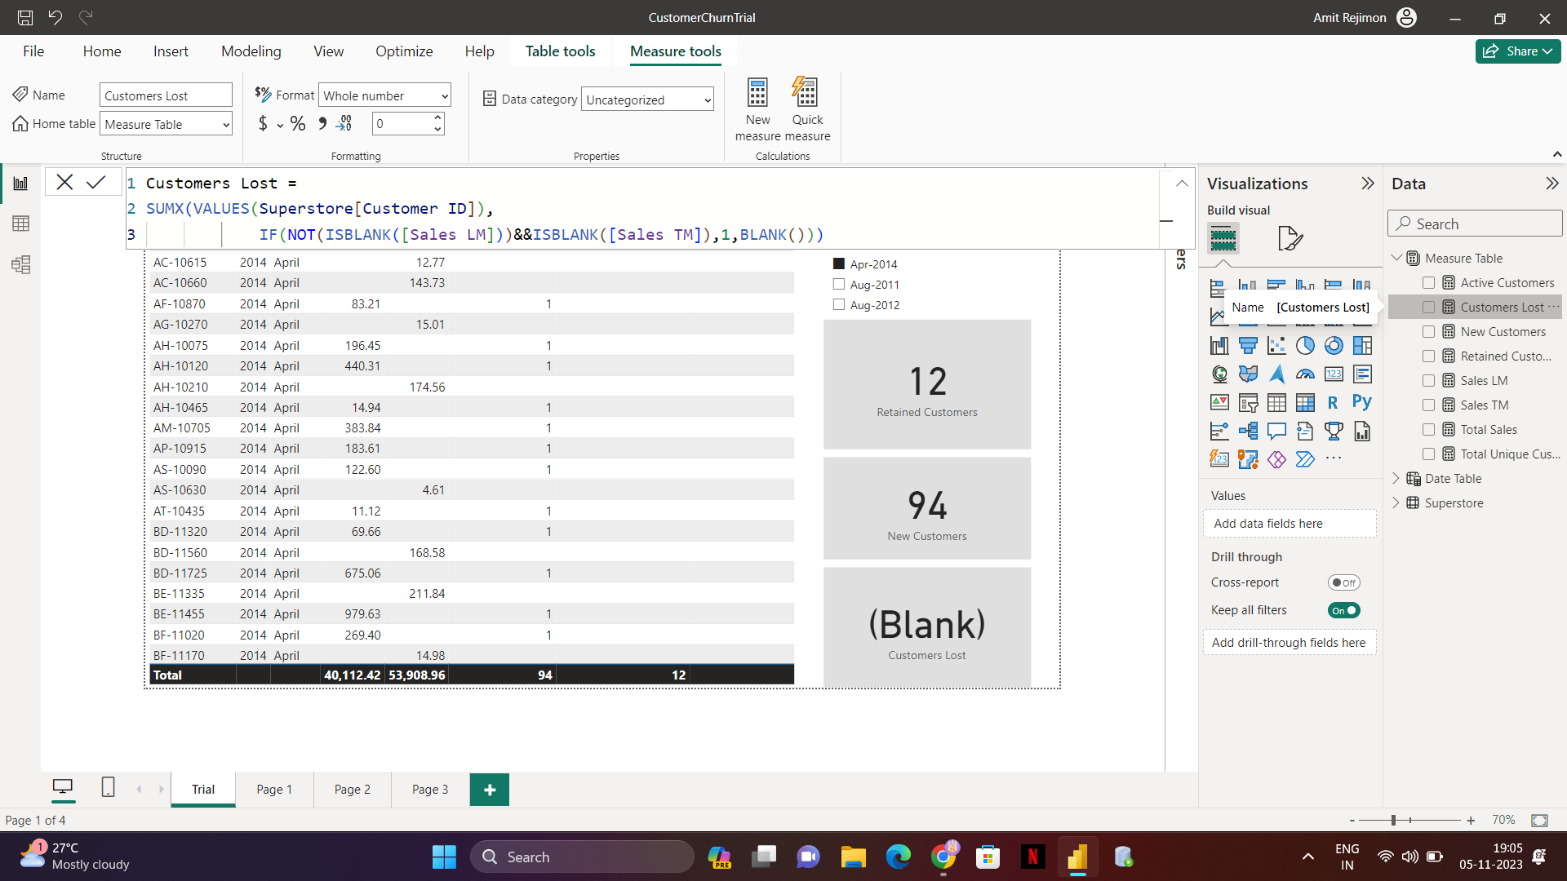Screen dimensions: 1567x881
Task: Switch to Page 2 tab
Action: click(x=352, y=789)
